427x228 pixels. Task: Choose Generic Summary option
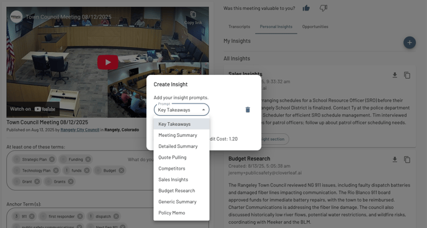pos(181,202)
